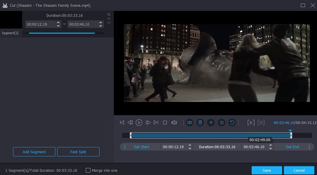
Task: Click the fast forward button
Action: [148, 122]
